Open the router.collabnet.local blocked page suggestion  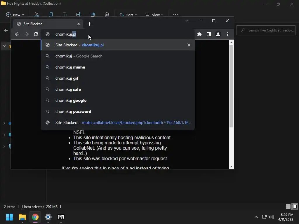[x=118, y=123]
